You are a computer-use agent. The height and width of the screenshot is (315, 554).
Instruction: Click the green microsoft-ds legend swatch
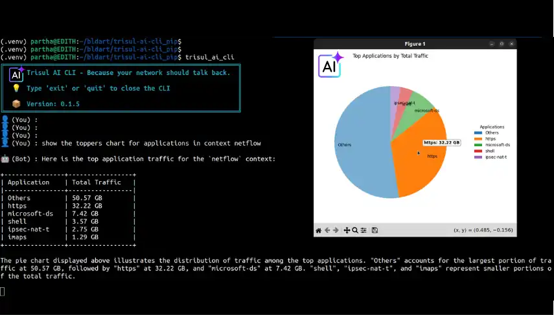point(478,145)
